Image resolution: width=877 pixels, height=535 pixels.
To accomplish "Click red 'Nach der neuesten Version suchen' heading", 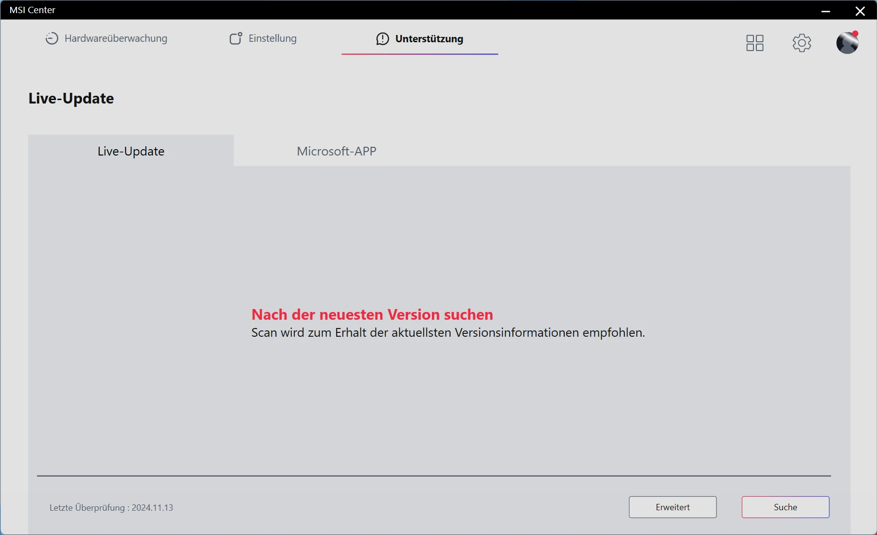I will 372,314.
